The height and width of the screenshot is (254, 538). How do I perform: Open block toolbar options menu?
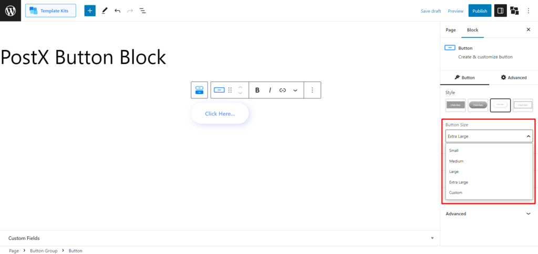tap(312, 90)
